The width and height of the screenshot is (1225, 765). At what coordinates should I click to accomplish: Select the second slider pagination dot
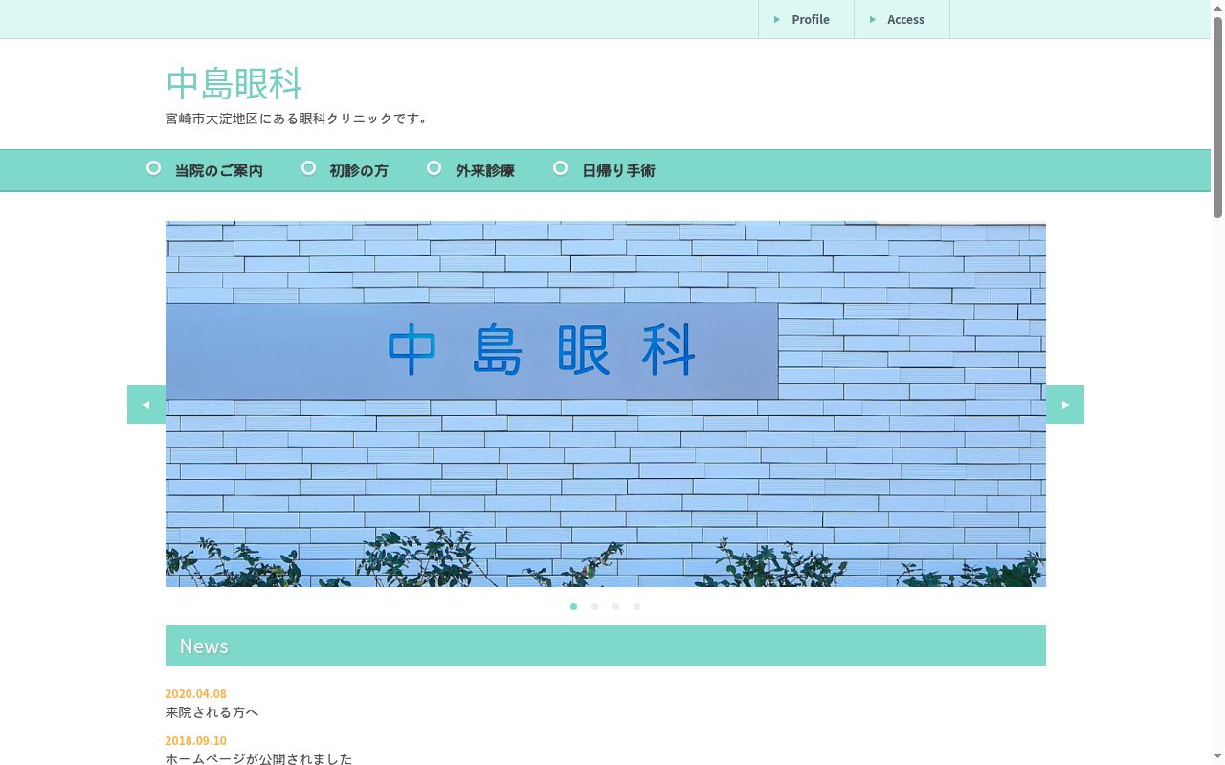(x=594, y=606)
